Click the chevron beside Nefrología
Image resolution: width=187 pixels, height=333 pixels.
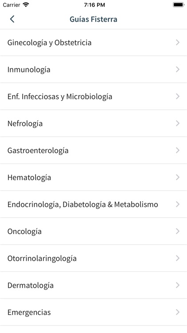pyautogui.click(x=178, y=123)
